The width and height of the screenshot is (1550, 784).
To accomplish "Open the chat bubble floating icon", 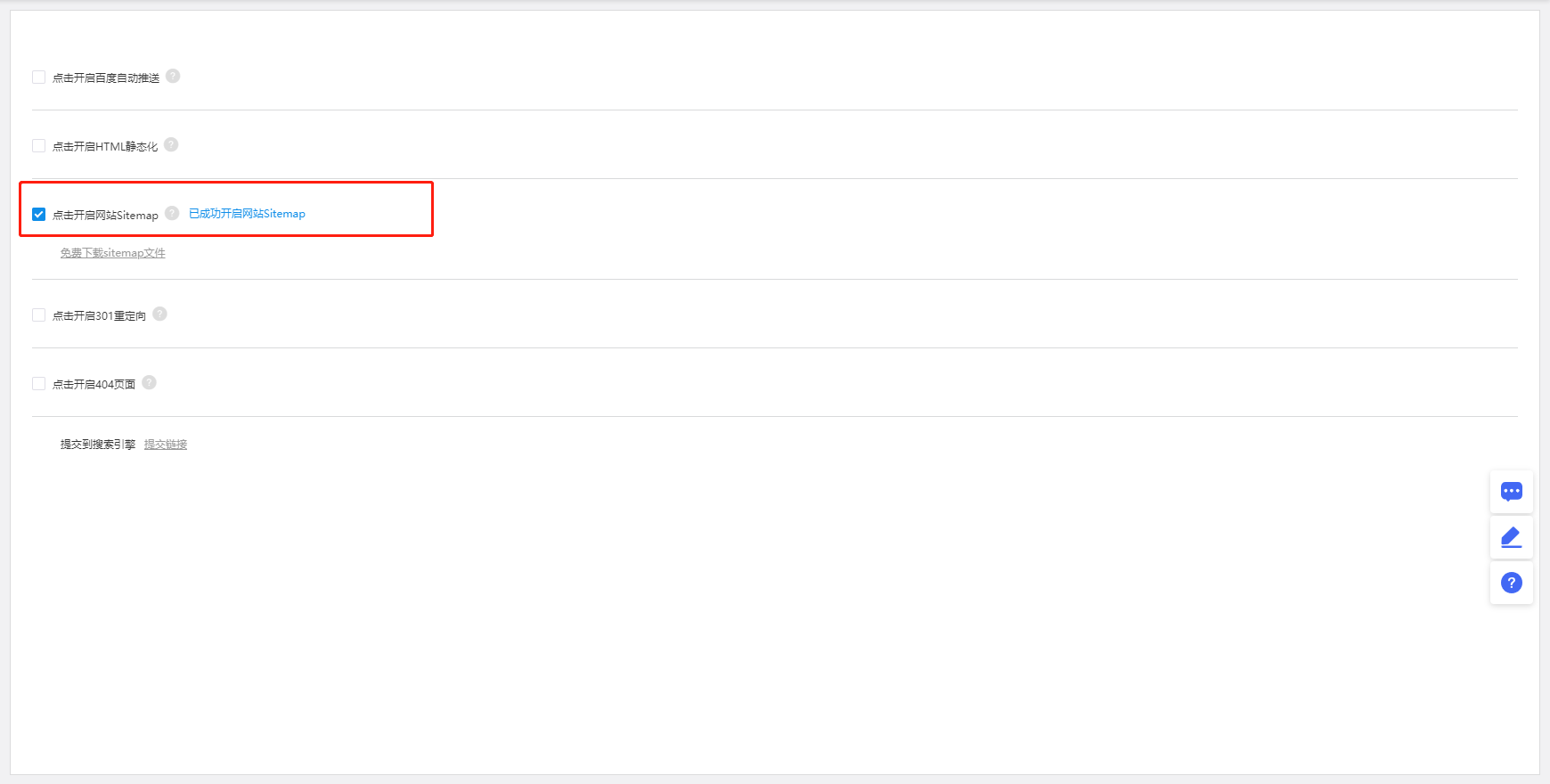I will coord(1512,492).
